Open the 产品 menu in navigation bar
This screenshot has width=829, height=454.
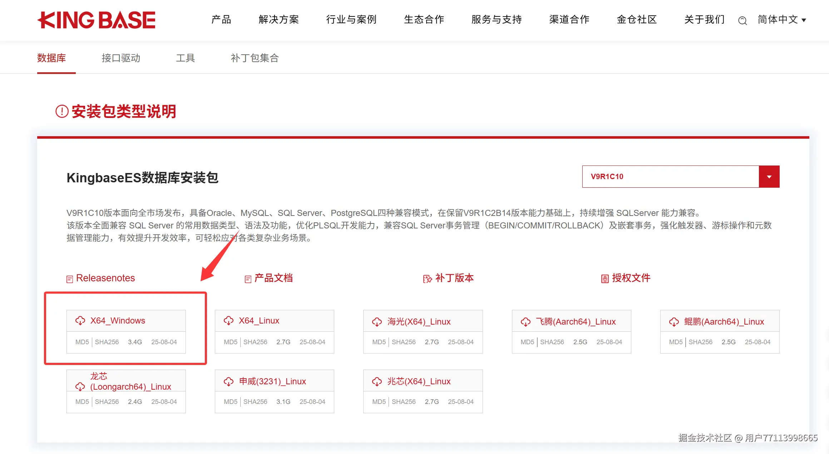click(221, 20)
